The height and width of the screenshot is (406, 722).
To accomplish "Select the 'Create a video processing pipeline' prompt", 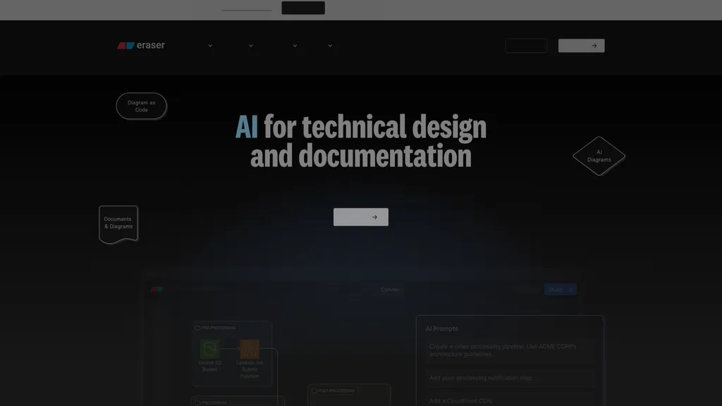I will pyautogui.click(x=510, y=350).
